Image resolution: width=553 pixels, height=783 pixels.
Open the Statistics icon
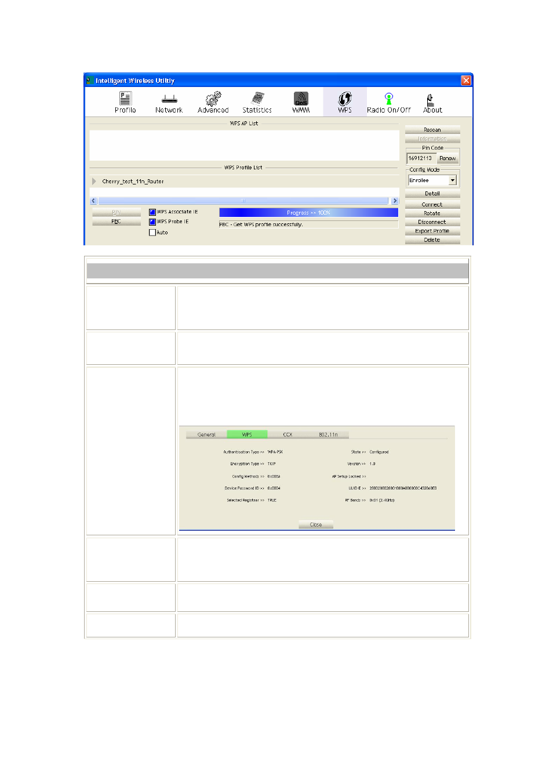(257, 99)
